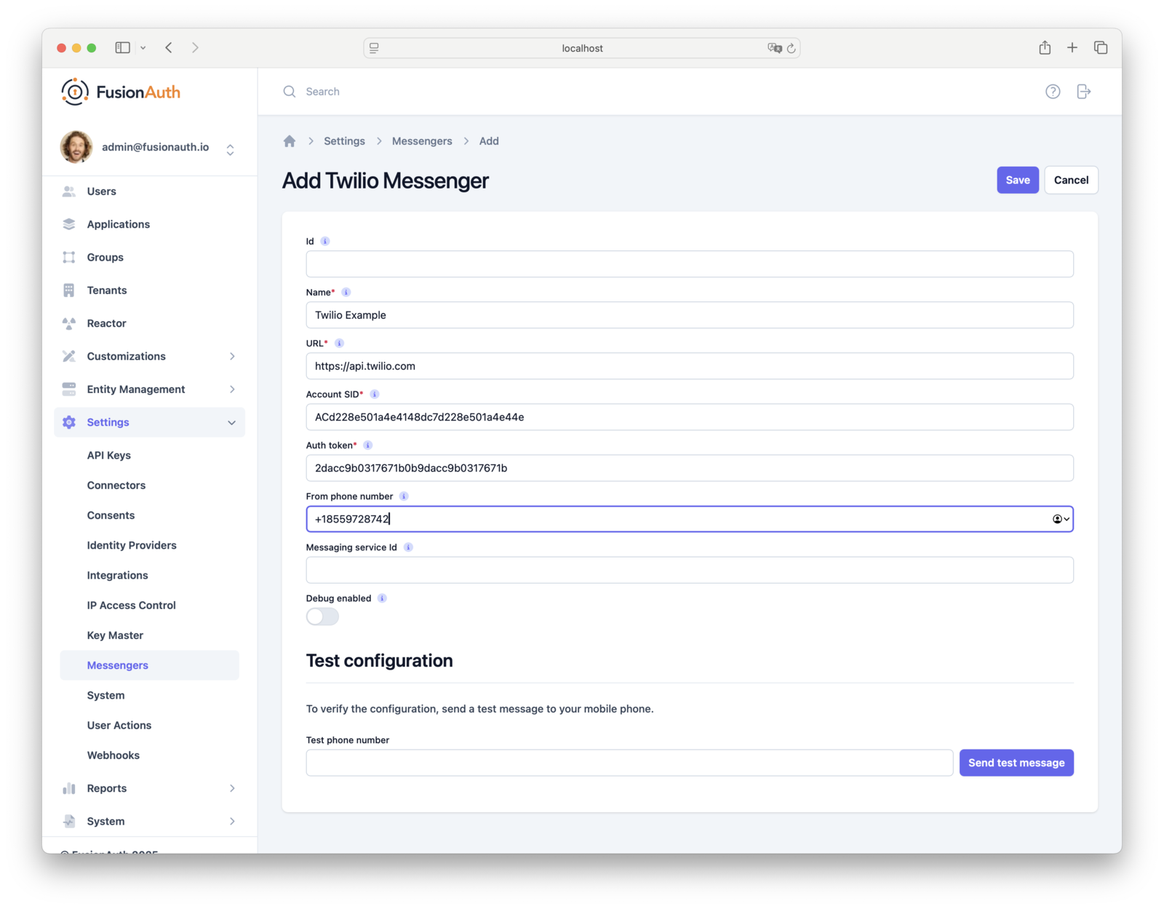
Task: Navigate to Webhooks in the sidebar
Action: coord(113,755)
